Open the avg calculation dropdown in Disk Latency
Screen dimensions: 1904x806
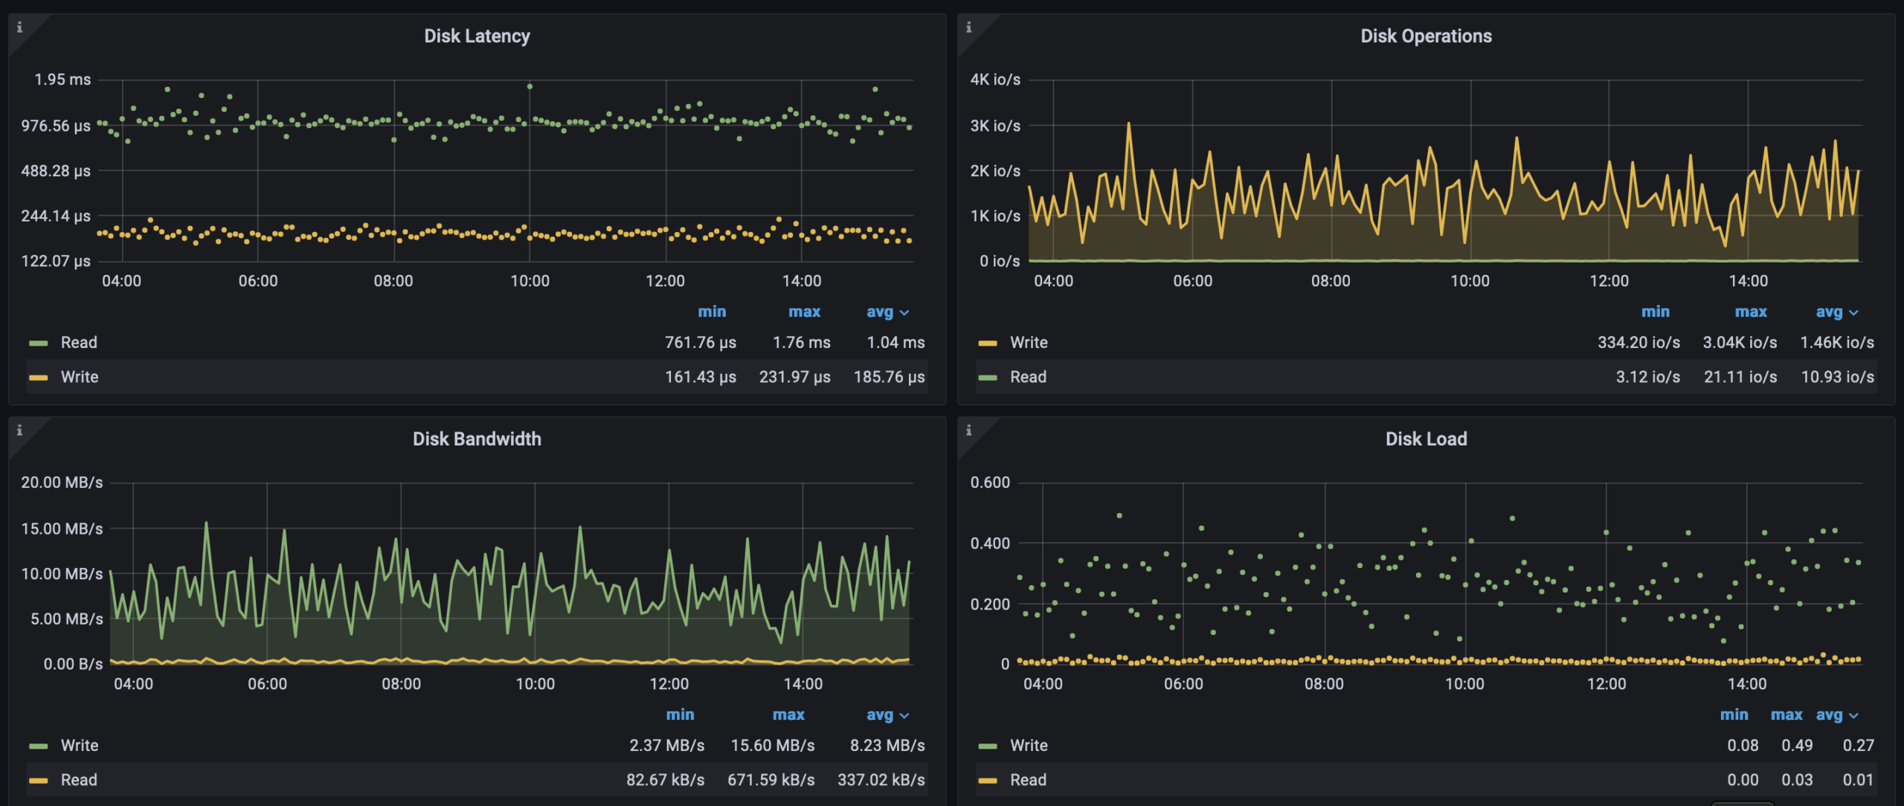[x=888, y=312]
